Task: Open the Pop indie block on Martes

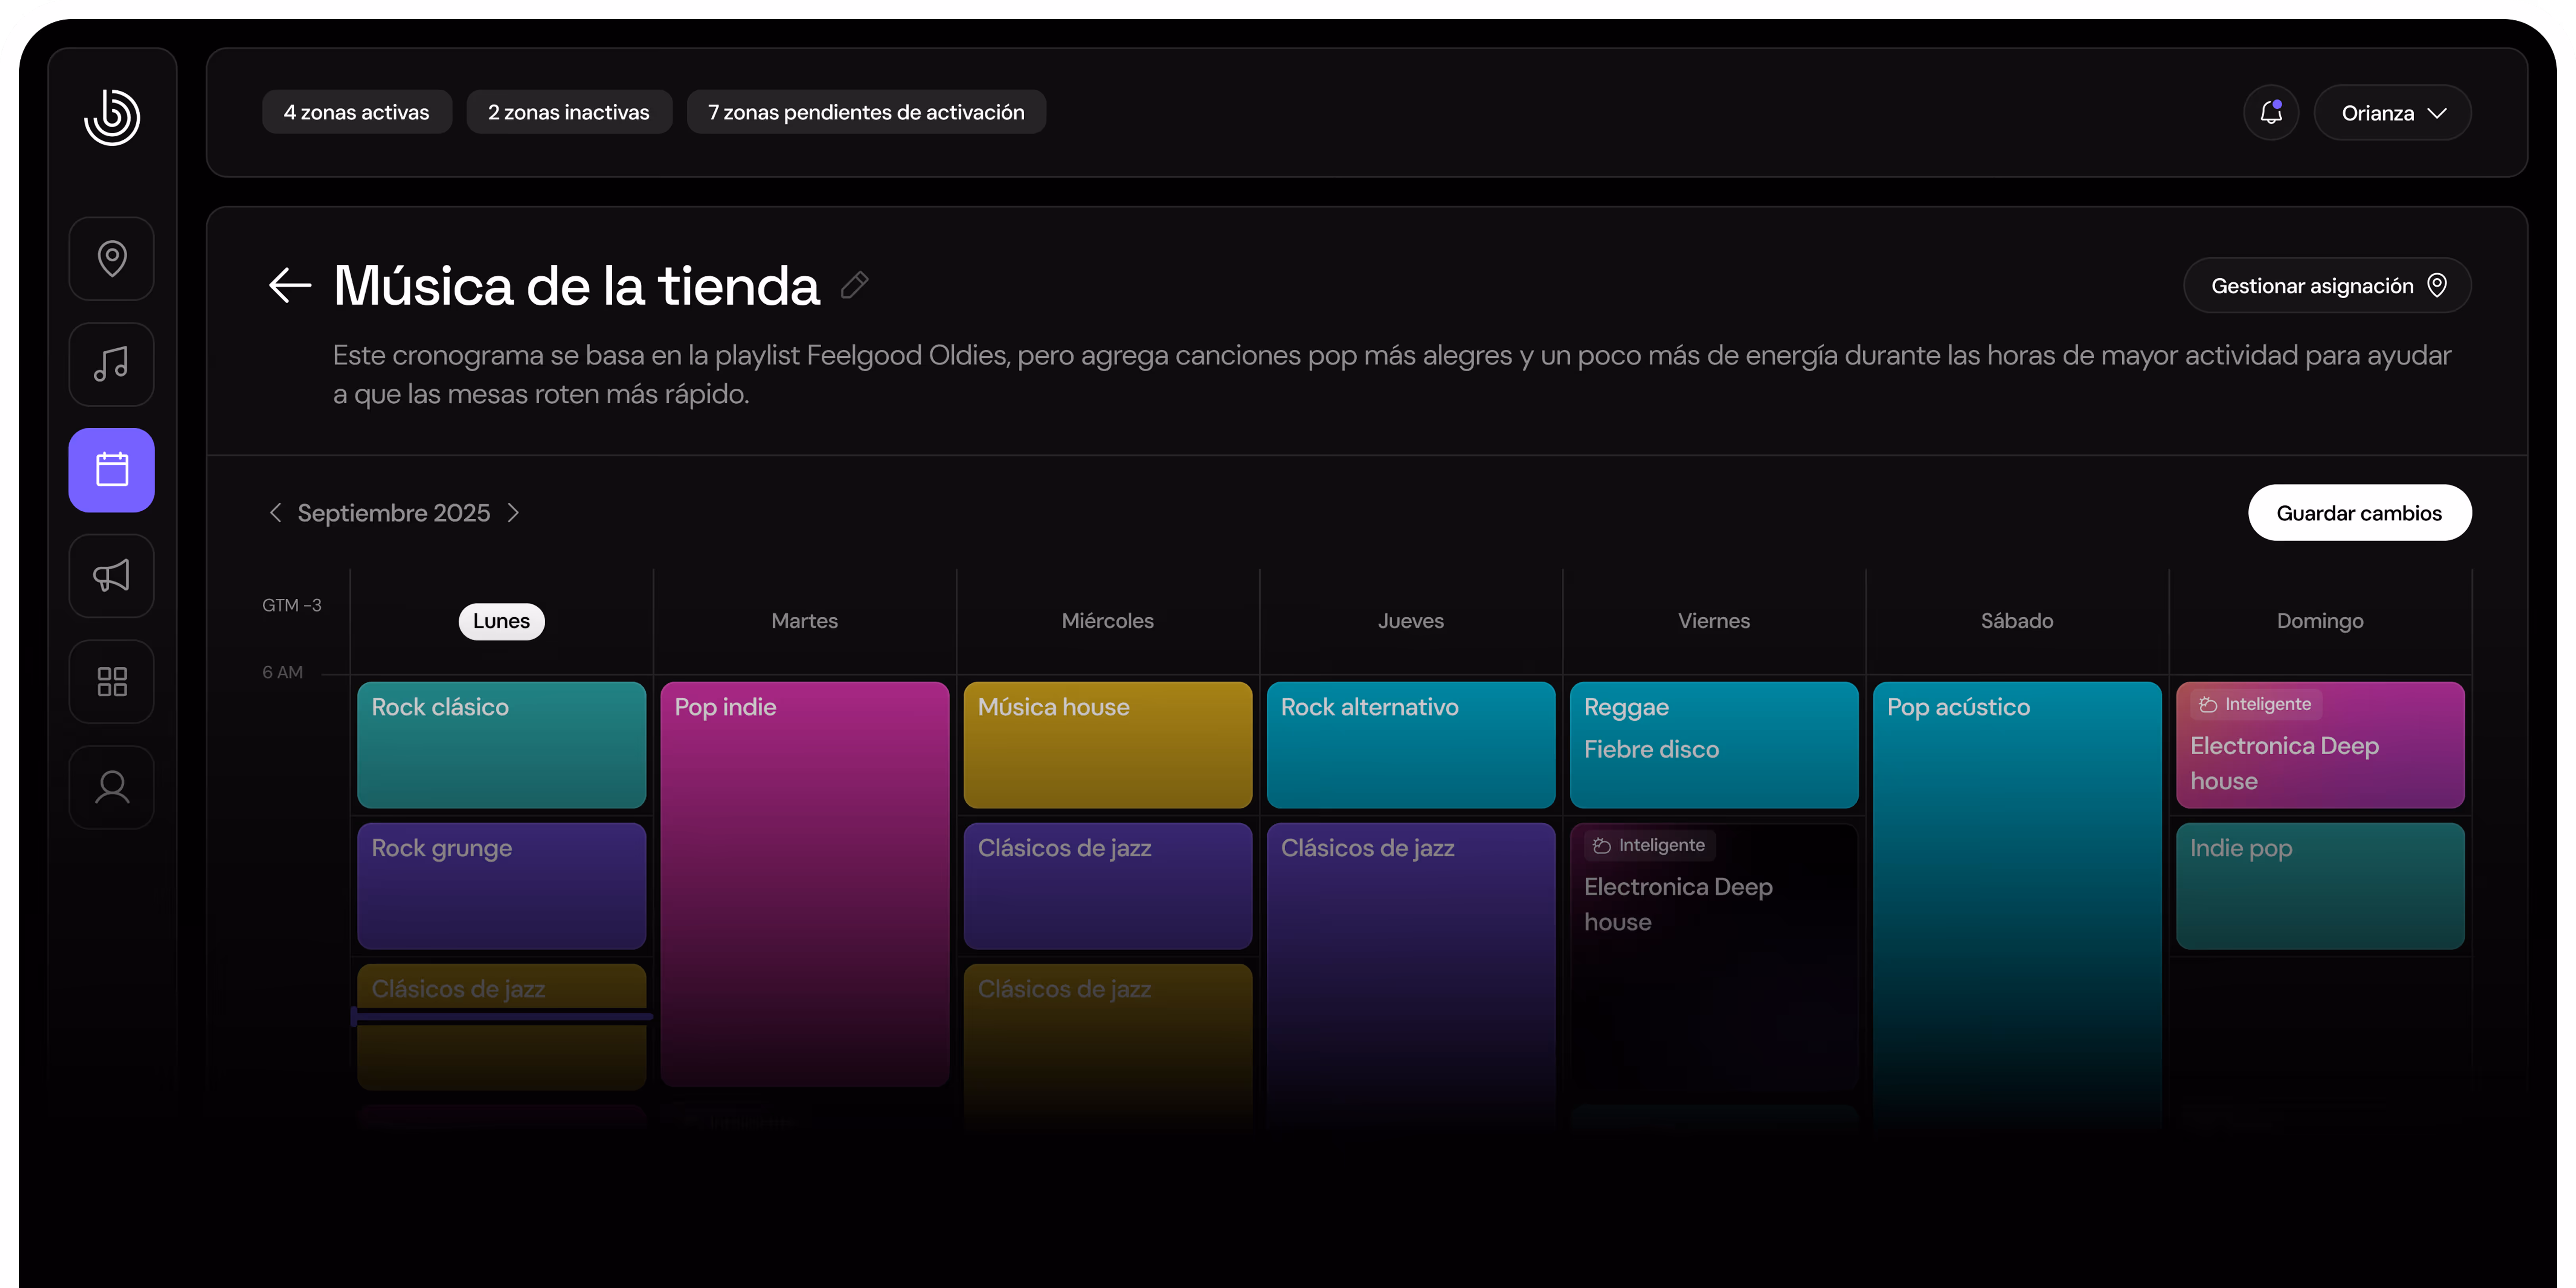Action: click(x=804, y=880)
